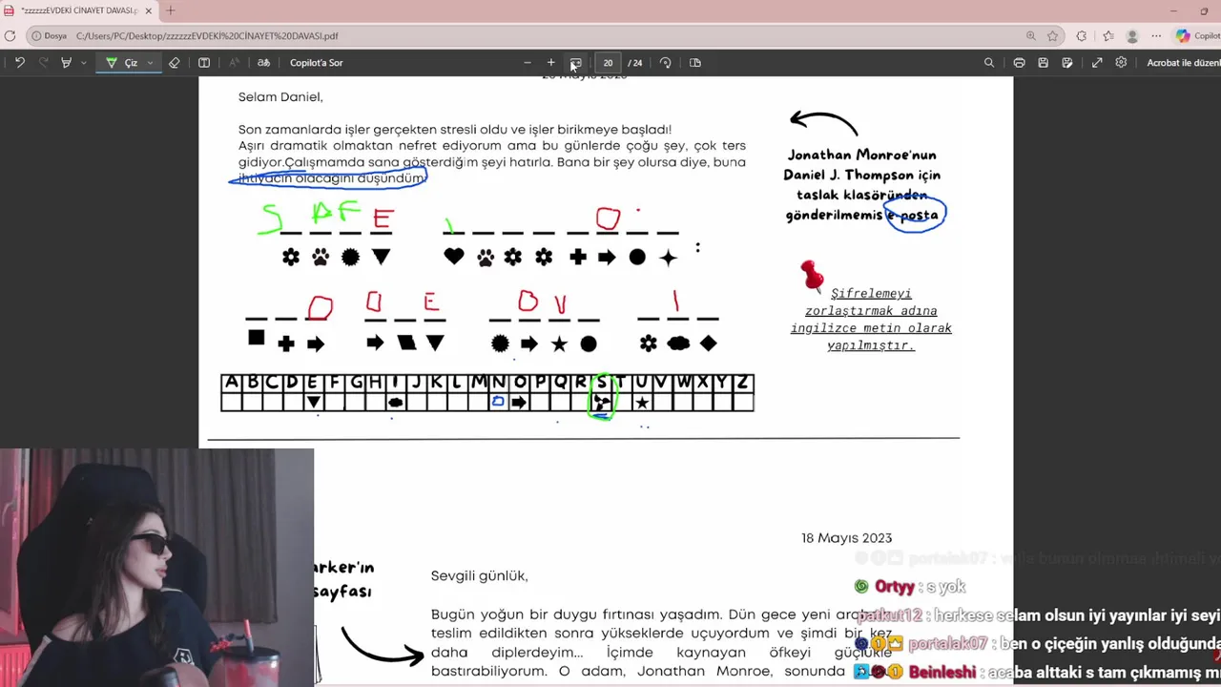The height and width of the screenshot is (687, 1221).
Task: Undo the last annotation
Action: pyautogui.click(x=19, y=63)
